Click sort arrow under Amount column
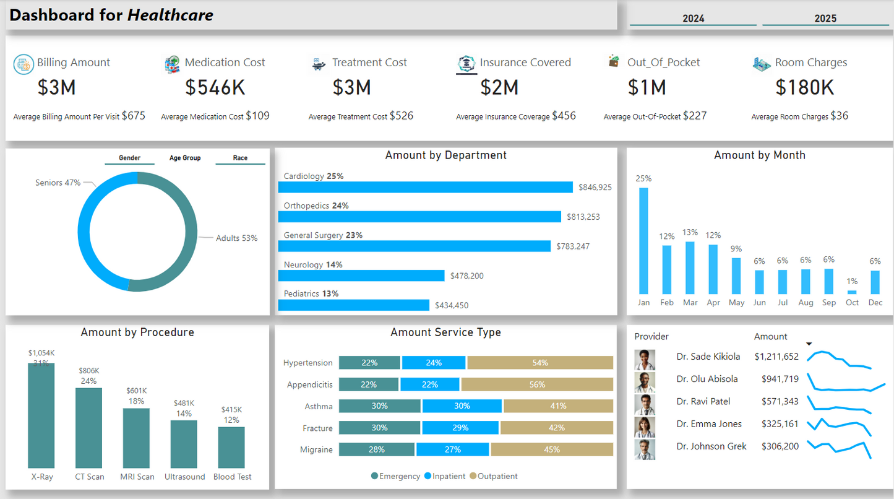 tap(809, 344)
